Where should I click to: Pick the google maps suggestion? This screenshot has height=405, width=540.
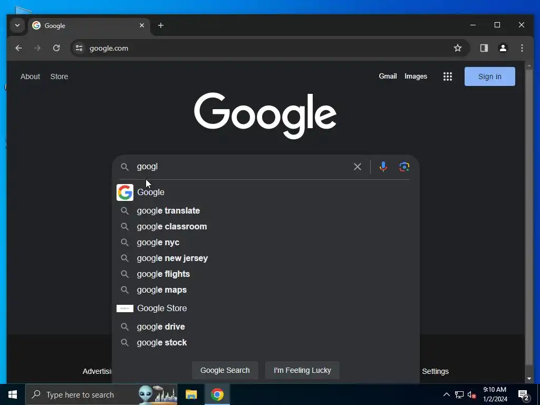coord(266,290)
